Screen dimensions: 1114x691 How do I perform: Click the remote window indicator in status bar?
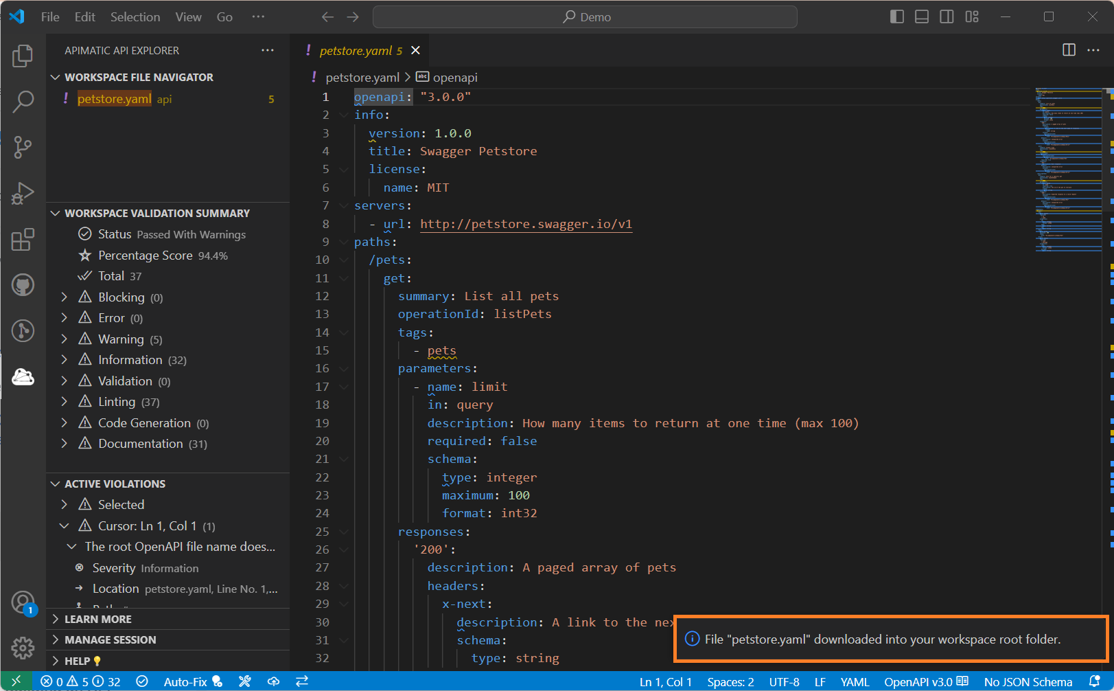point(16,681)
